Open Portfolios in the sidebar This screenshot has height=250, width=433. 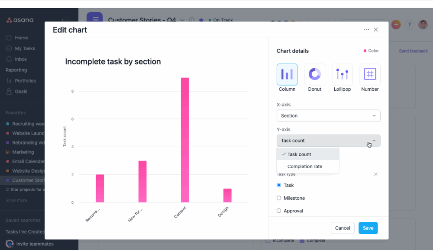(x=25, y=80)
